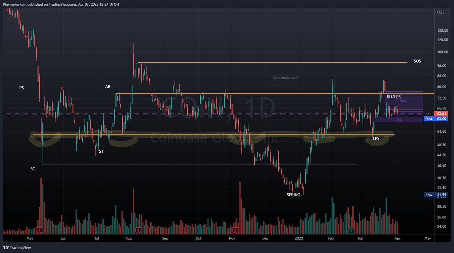Click the 130.00 price axis label
The height and width of the screenshot is (253, 454).
442,31
